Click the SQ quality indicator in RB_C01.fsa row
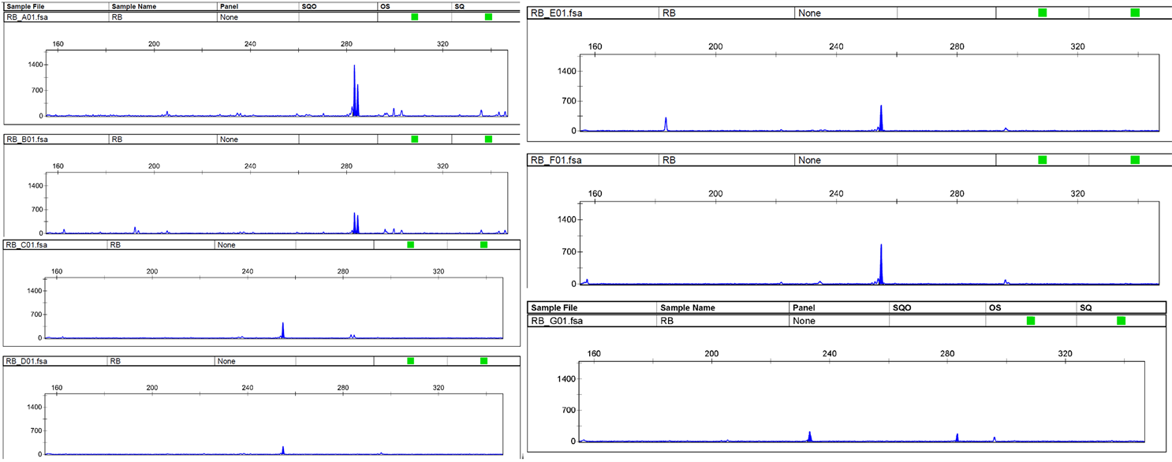 point(483,245)
